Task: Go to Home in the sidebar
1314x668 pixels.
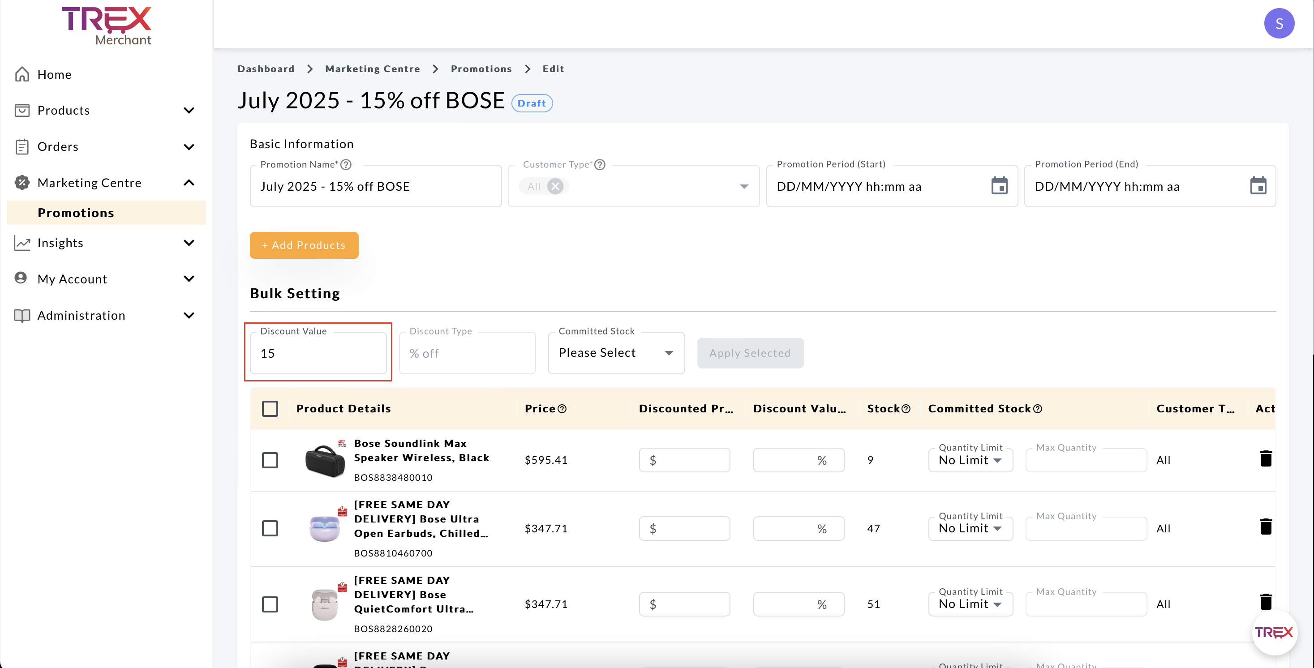Action: pyautogui.click(x=54, y=74)
